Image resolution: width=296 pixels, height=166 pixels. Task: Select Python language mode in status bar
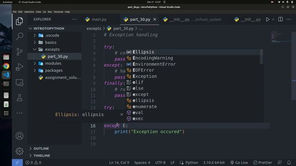tap(191, 162)
